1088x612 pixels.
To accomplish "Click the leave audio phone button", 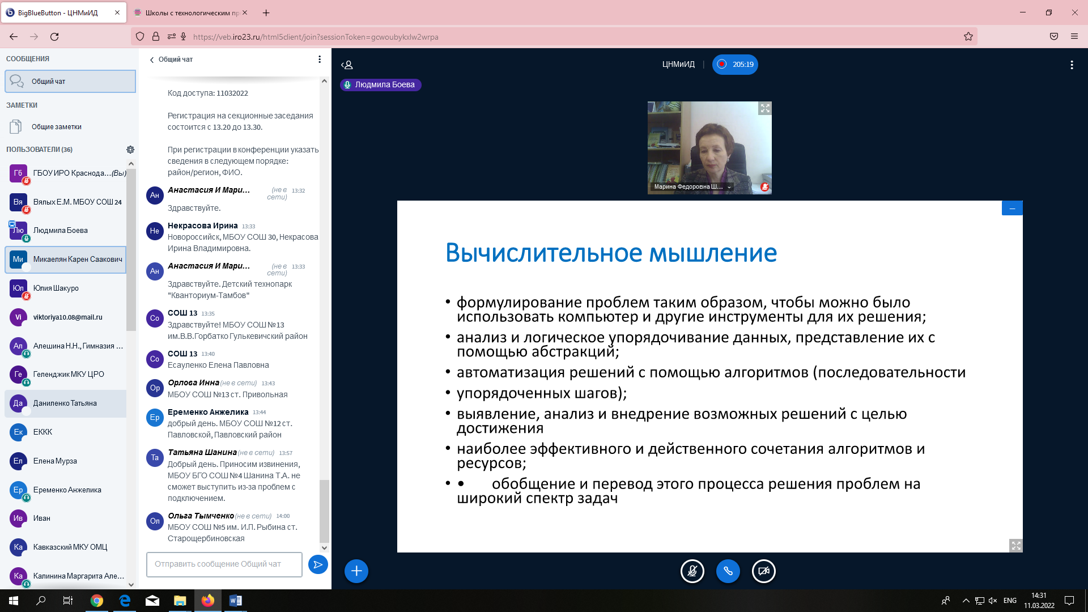I will tap(728, 571).
